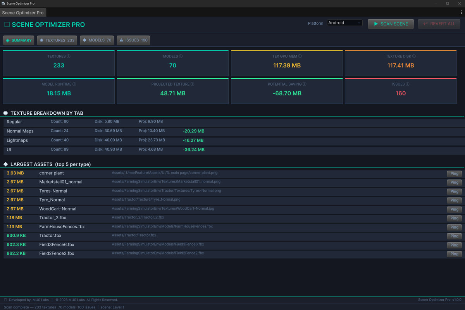Ping the FarmHouseFences.fbx asset

pyautogui.click(x=454, y=227)
